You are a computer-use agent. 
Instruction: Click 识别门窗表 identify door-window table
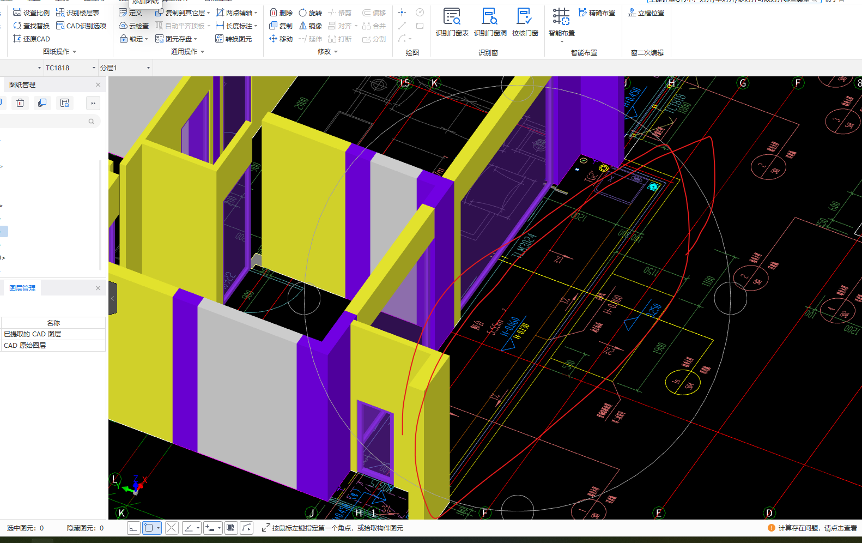click(x=452, y=22)
